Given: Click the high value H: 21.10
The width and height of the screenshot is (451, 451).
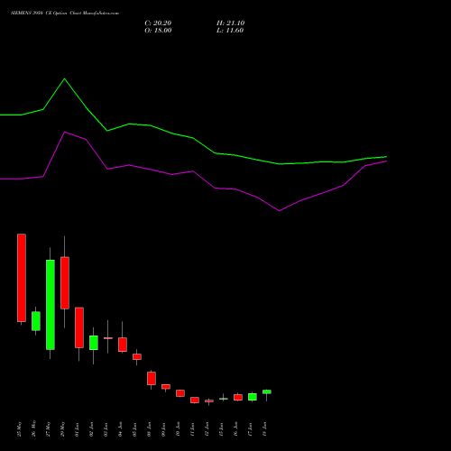Looking at the screenshot, I should pyautogui.click(x=230, y=23).
